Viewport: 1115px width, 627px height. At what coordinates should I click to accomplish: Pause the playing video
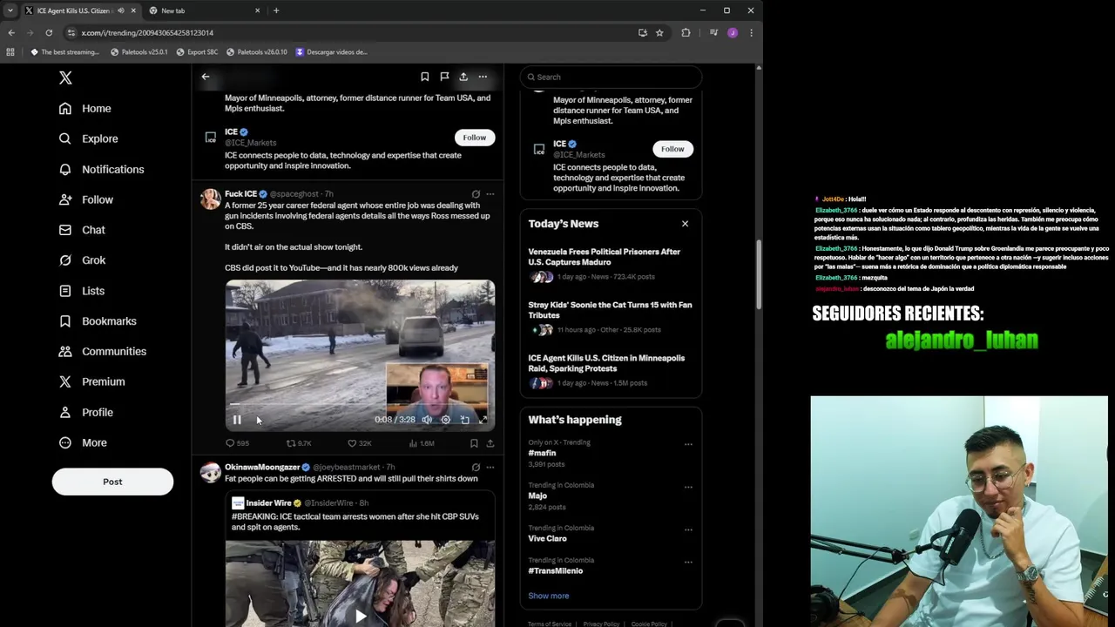(x=237, y=420)
